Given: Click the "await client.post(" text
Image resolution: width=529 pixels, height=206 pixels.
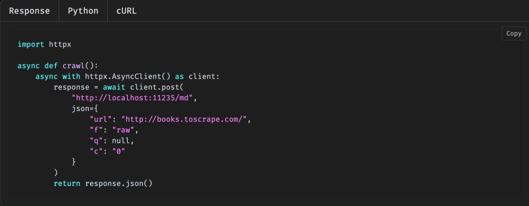Looking at the screenshot, I should tap(143, 87).
